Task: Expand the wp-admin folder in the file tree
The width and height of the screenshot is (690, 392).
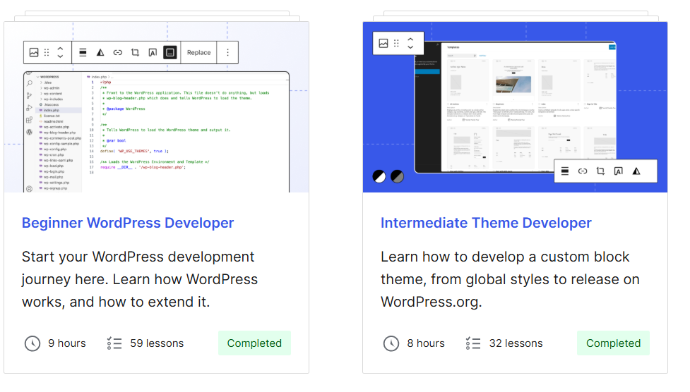Action: coord(51,88)
